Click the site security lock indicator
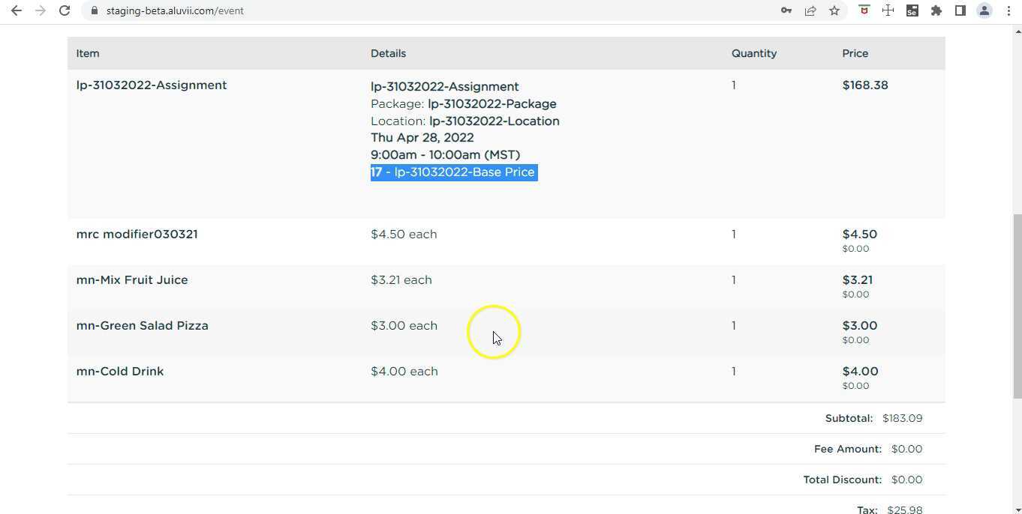Image resolution: width=1022 pixels, height=514 pixels. tap(95, 10)
